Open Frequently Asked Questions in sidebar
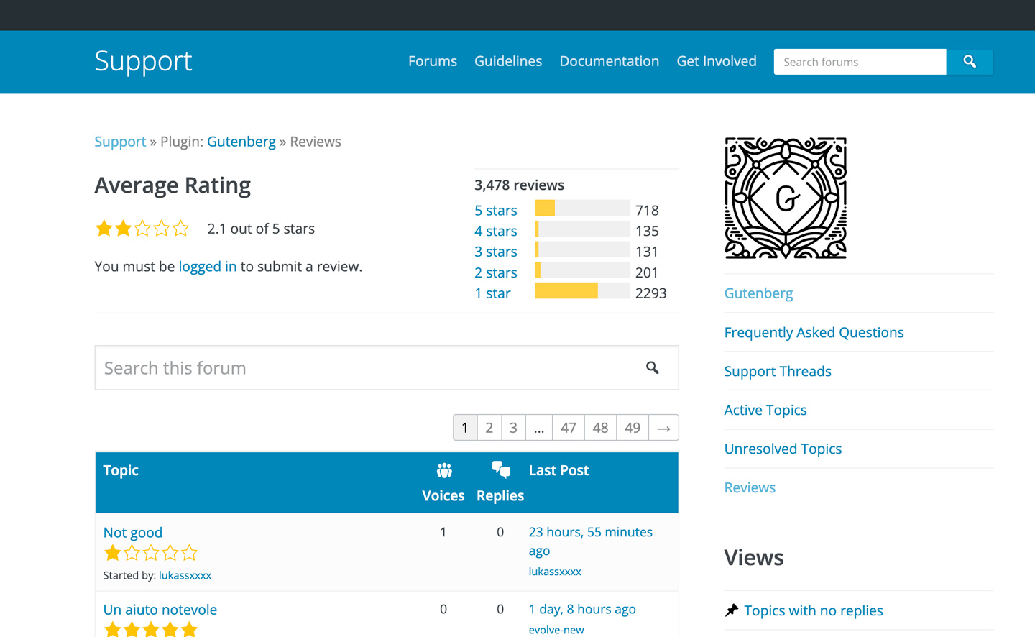This screenshot has width=1035, height=637. [814, 333]
